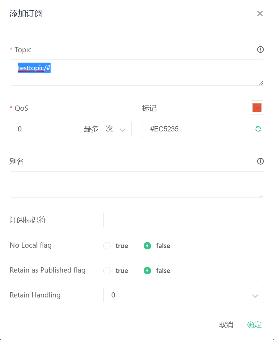Open the QoS level selector
Image resolution: width=274 pixels, height=340 pixels.
pyautogui.click(x=71, y=129)
